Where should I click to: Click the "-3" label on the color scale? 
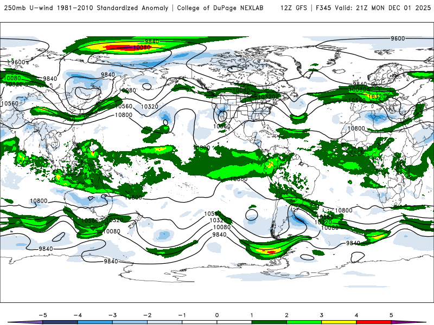click(112, 315)
